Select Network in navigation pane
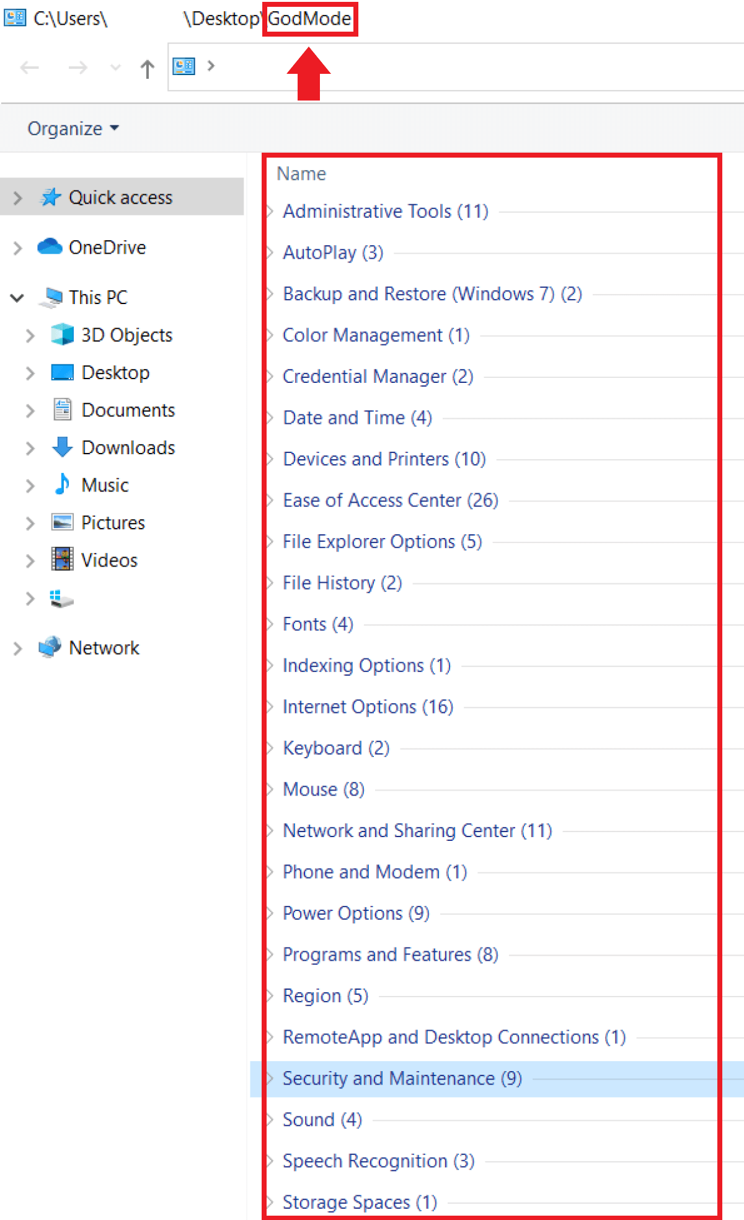Screen dimensions: 744x1220 [104, 648]
